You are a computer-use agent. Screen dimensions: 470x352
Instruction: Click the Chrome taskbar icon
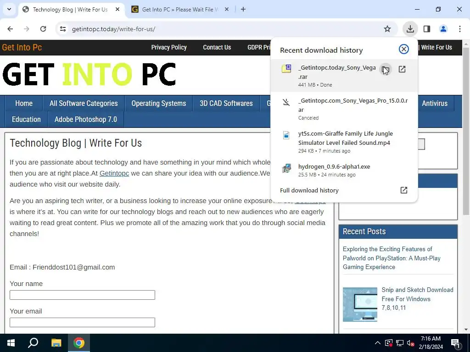(79, 343)
